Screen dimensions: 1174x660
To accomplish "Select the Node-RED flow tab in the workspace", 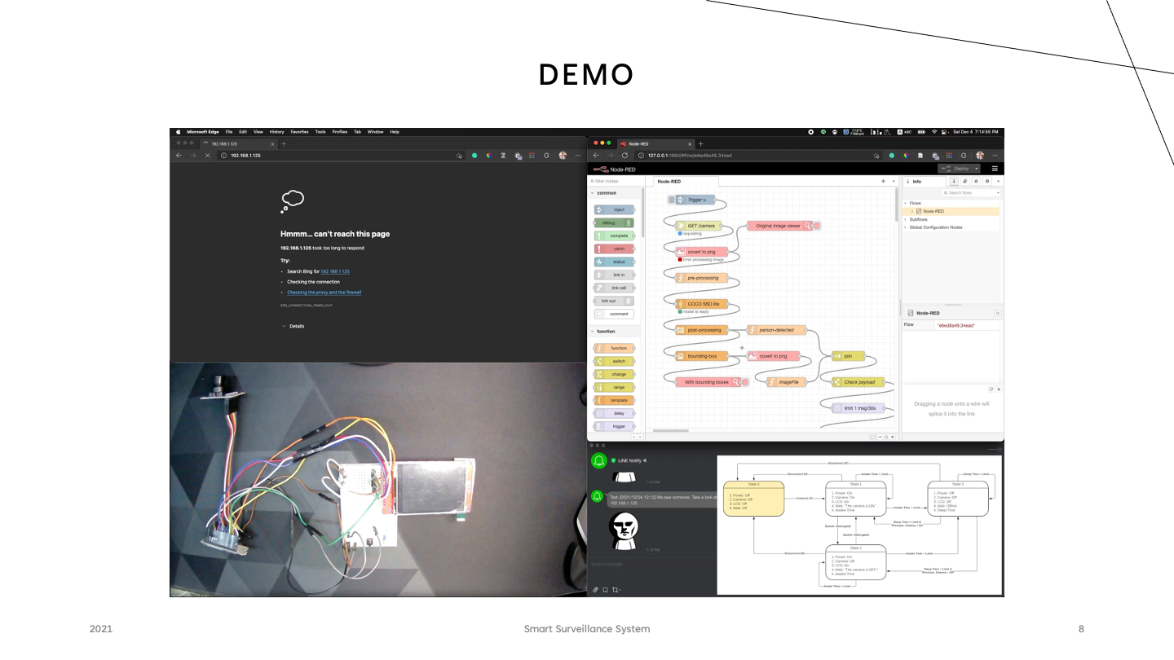I will pyautogui.click(x=685, y=181).
